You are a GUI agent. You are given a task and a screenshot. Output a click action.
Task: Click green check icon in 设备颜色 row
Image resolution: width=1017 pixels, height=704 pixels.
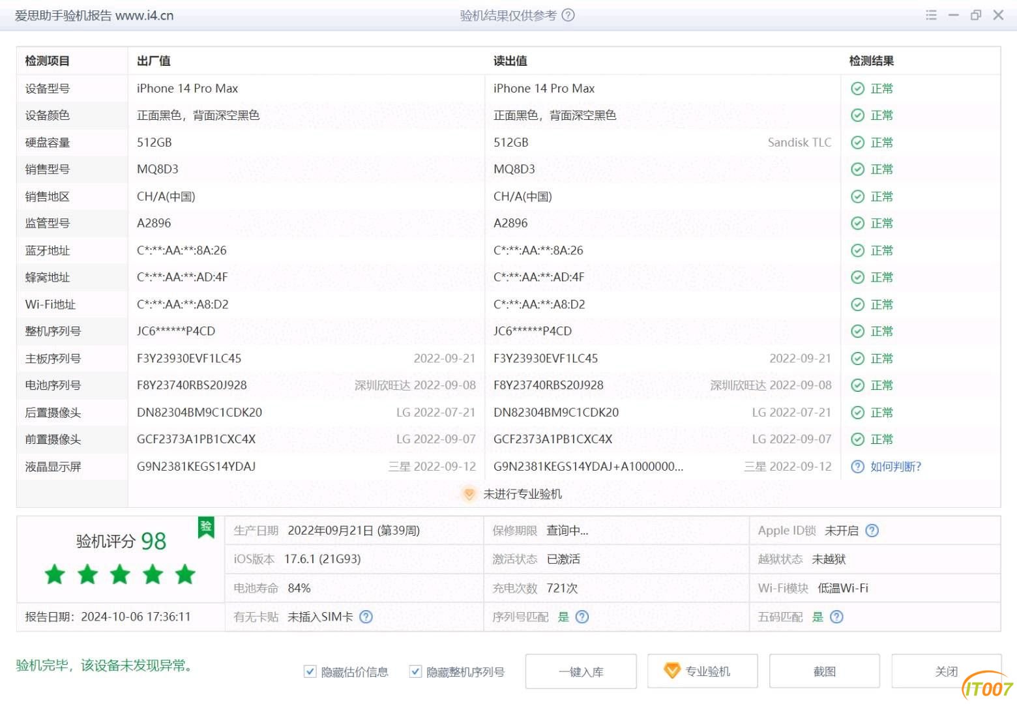(858, 115)
